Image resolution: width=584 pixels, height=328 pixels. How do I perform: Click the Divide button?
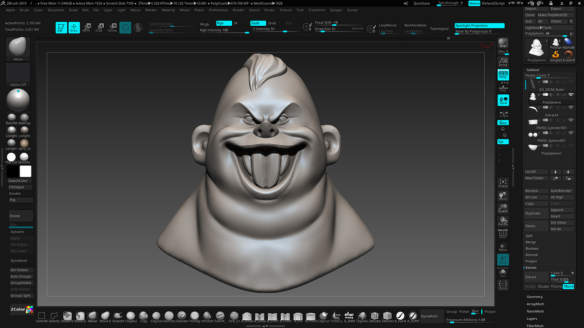[21, 216]
